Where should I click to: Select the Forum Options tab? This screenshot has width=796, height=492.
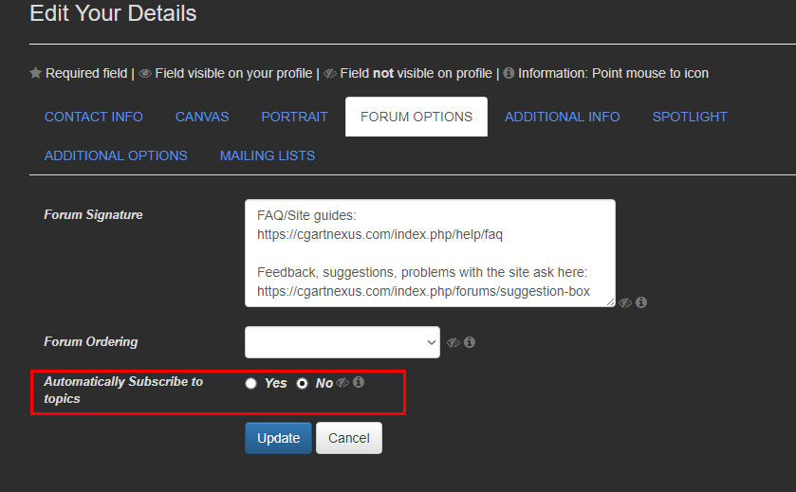[x=417, y=117]
